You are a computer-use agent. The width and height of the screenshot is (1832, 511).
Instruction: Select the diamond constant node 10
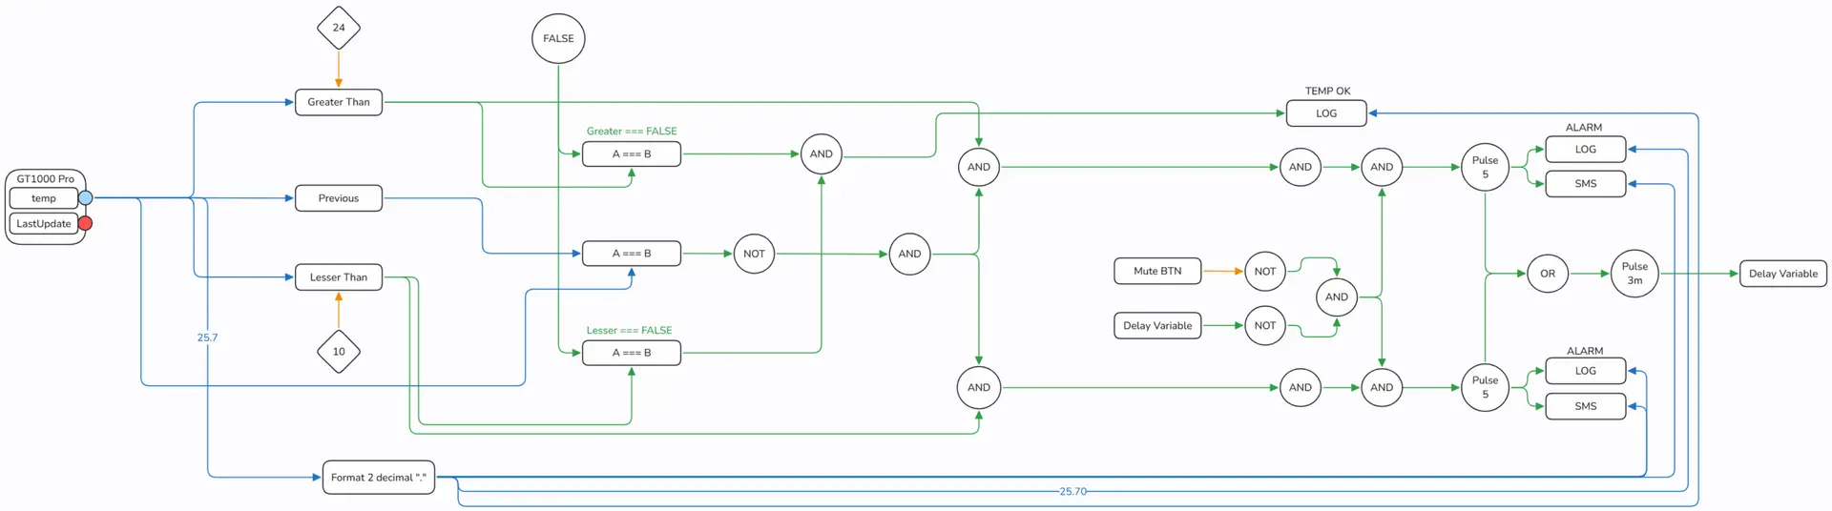point(339,352)
